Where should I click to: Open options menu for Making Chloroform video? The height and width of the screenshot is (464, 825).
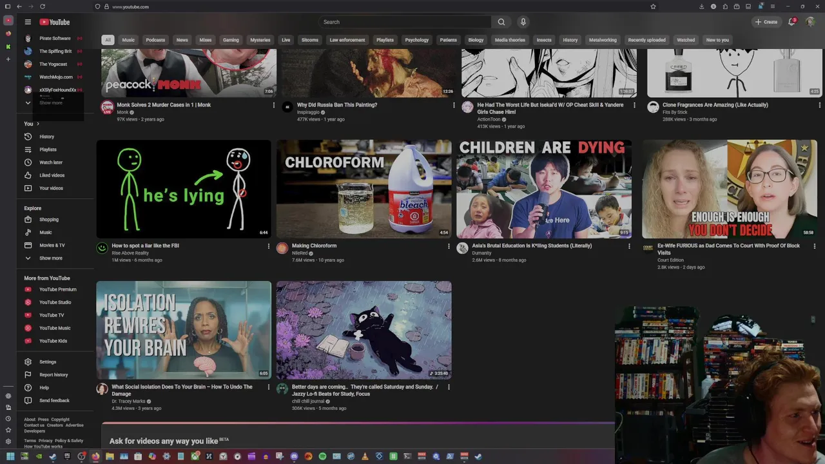point(449,246)
